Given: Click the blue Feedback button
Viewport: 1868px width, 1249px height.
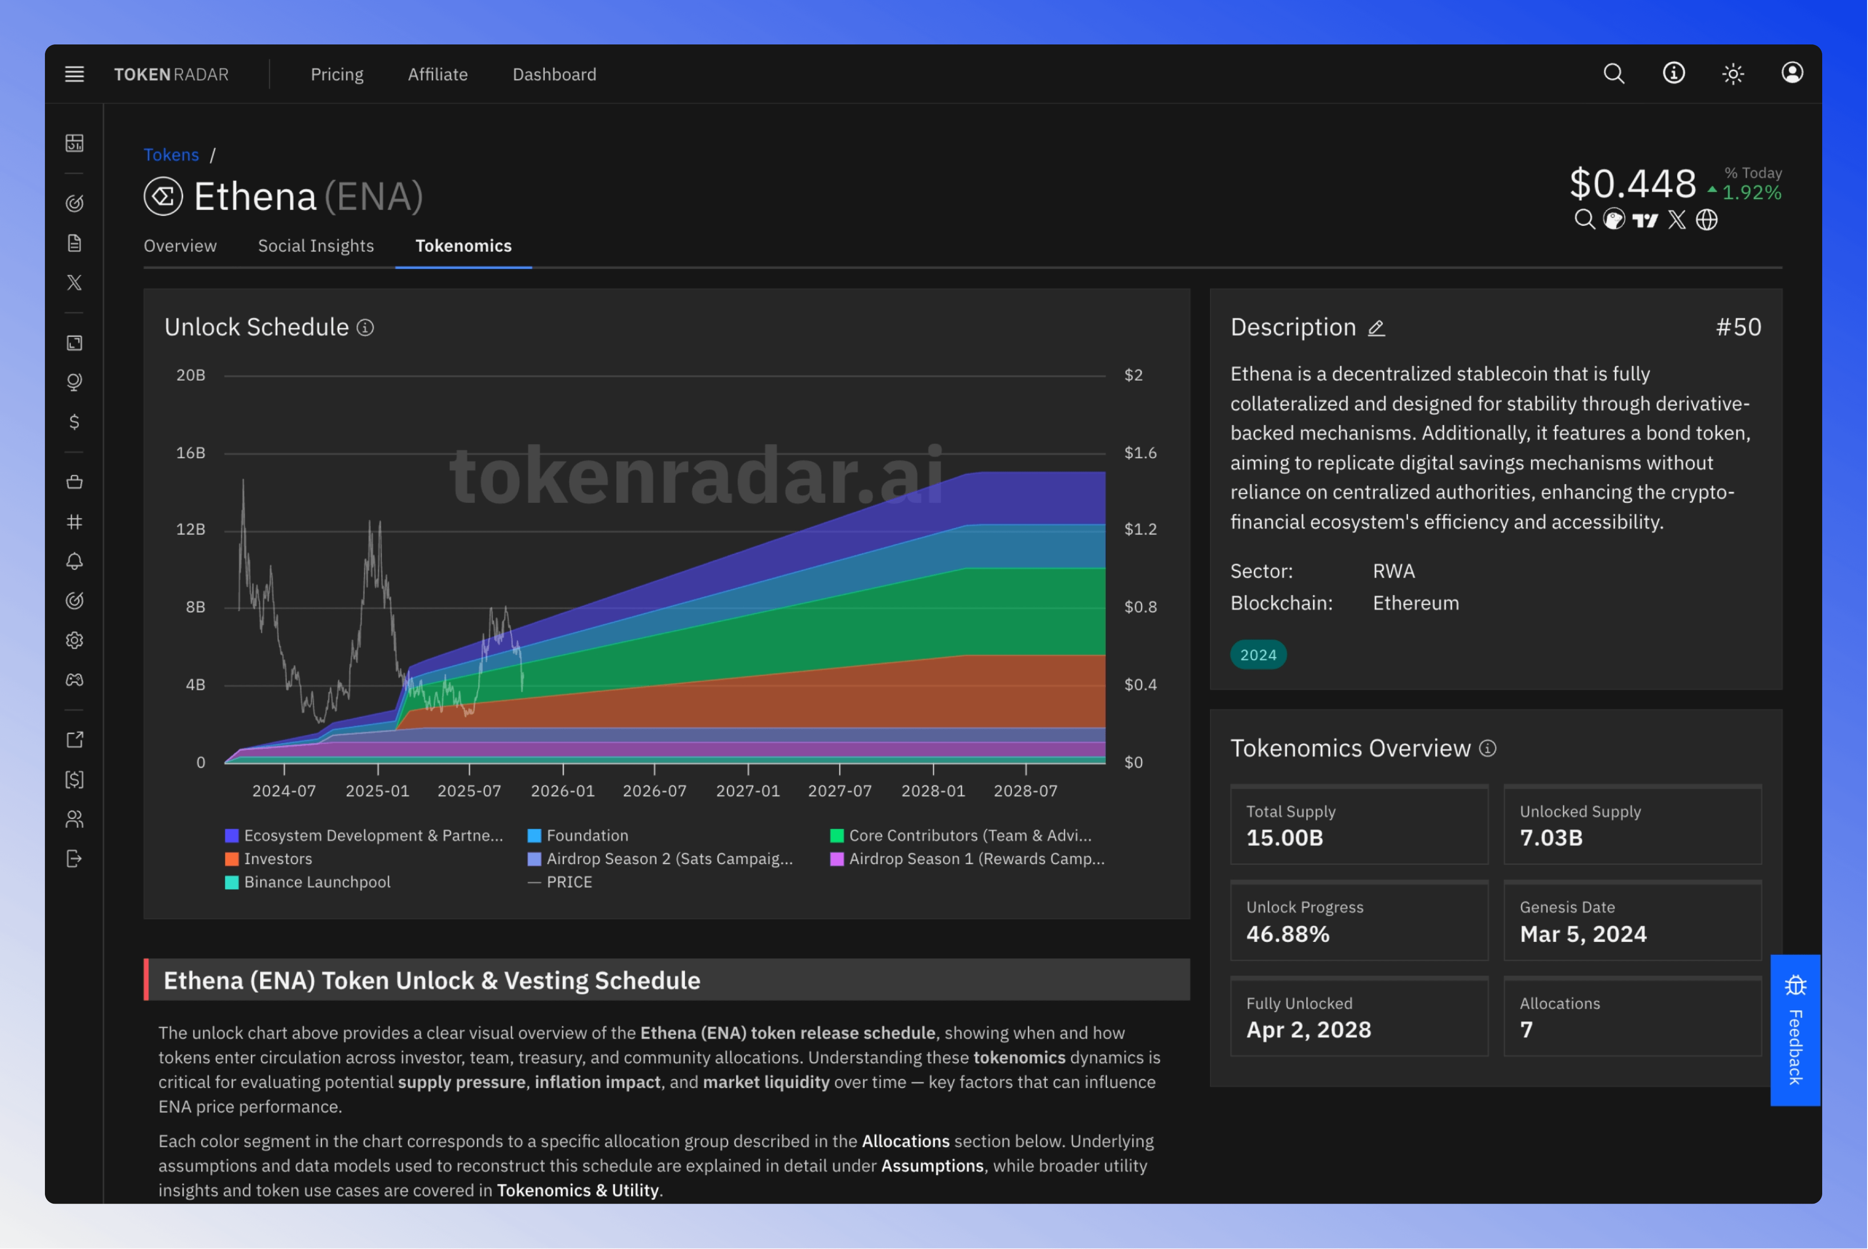Looking at the screenshot, I should 1795,1030.
